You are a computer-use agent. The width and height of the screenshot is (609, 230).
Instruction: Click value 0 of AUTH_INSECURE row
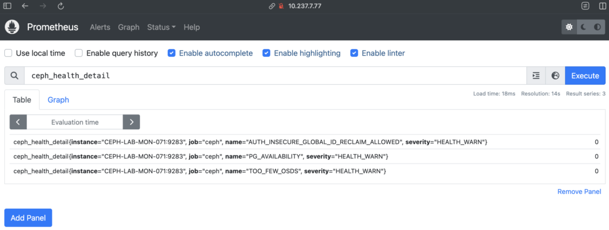[597, 142]
